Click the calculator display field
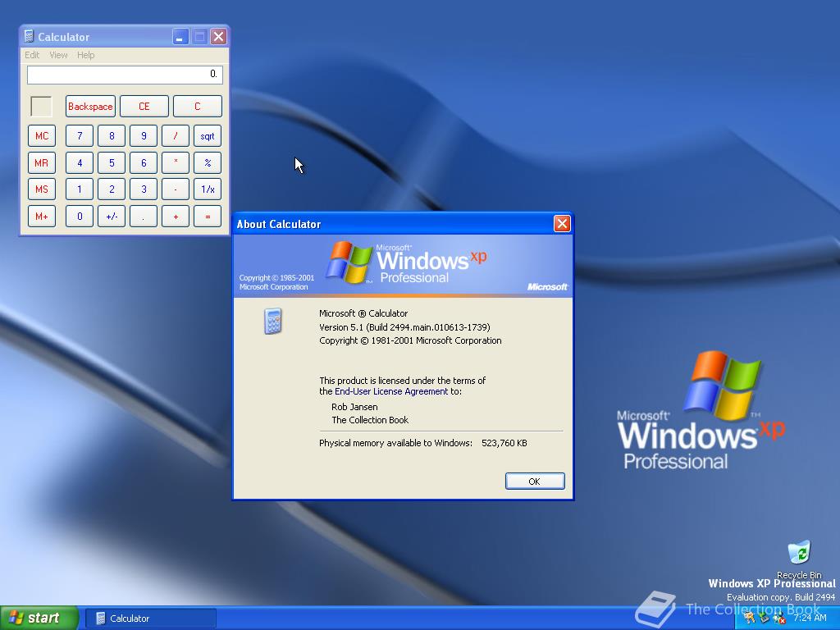 coord(125,75)
